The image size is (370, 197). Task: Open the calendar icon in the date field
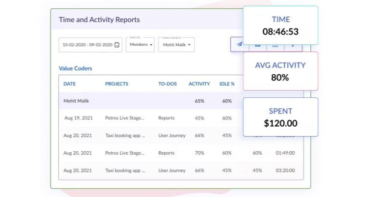[x=117, y=45]
